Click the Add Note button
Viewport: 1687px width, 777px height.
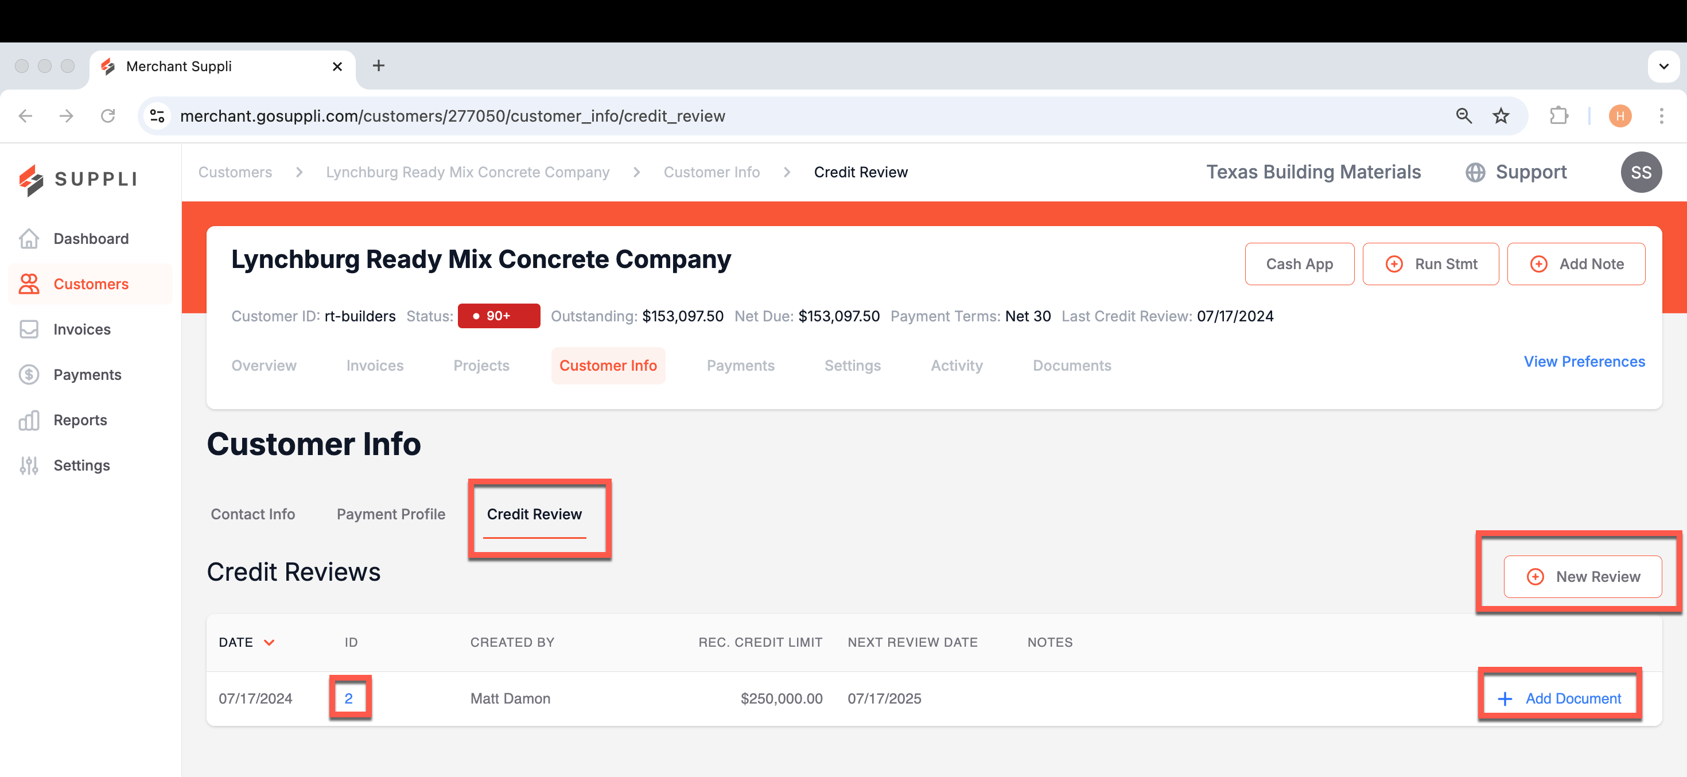click(x=1576, y=264)
